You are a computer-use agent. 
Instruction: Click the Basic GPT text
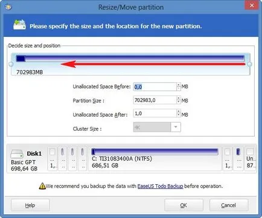(23, 162)
